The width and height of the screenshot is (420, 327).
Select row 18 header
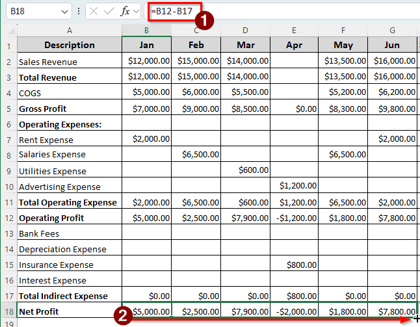pos(9,311)
